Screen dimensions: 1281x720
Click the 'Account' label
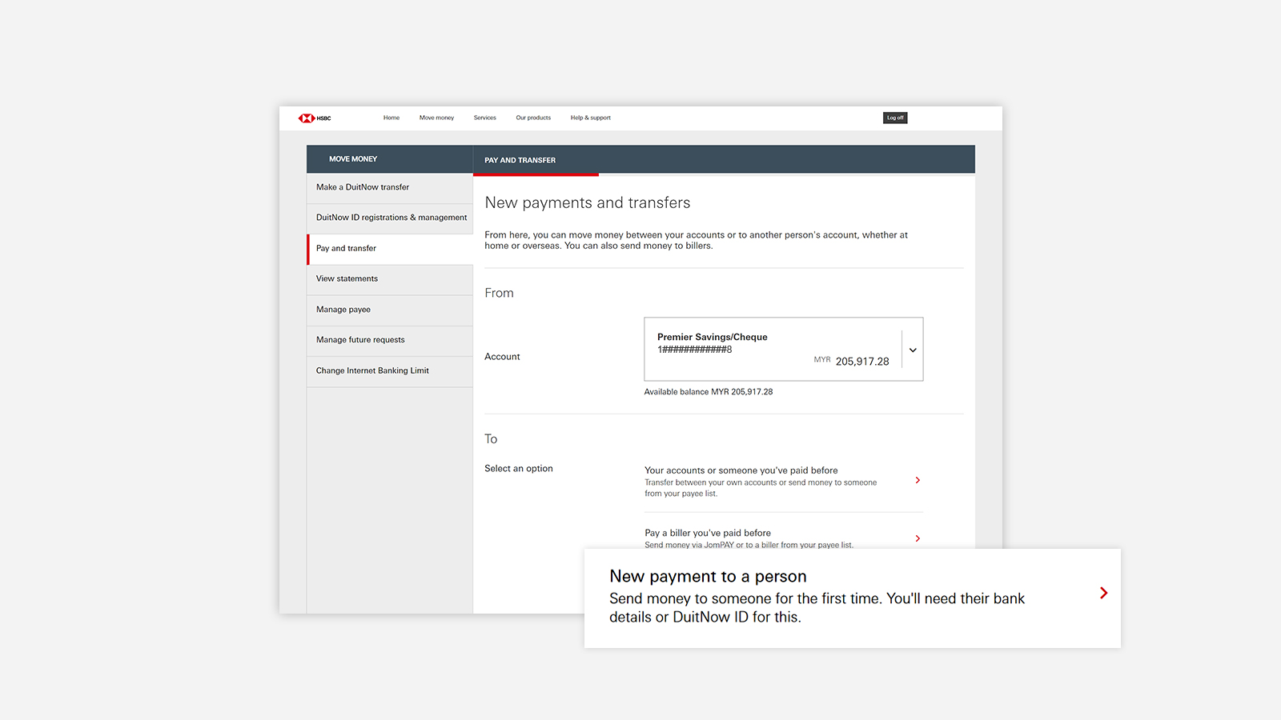click(x=502, y=357)
